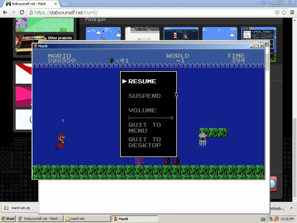This screenshot has height=223, width=297.
Task: Click the blue round button right side
Action: point(273,184)
